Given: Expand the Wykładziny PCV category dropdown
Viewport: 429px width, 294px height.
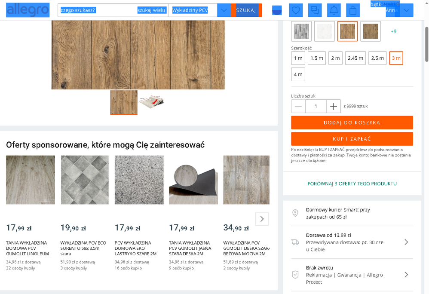Looking at the screenshot, I should [x=224, y=10].
